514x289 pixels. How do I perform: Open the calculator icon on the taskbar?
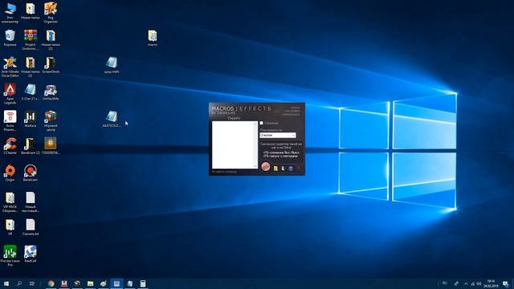click(143, 283)
